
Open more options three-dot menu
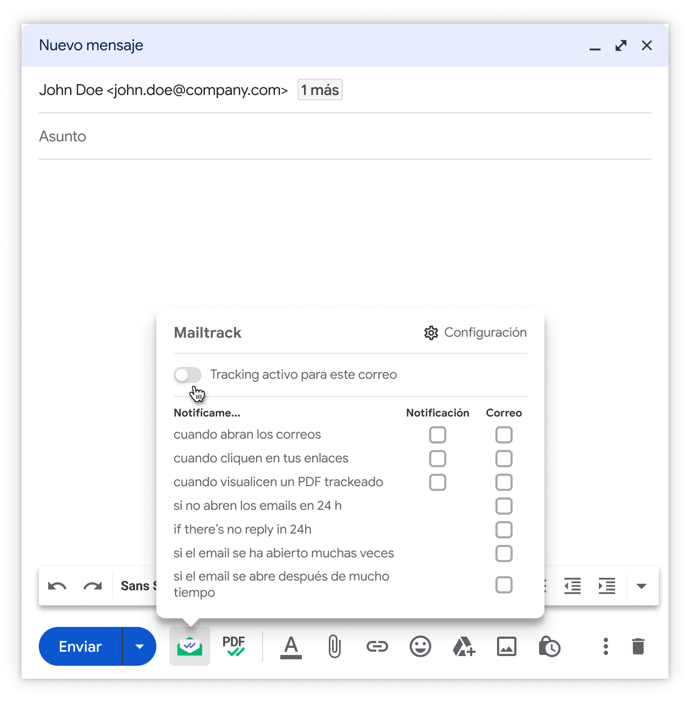pos(606,646)
